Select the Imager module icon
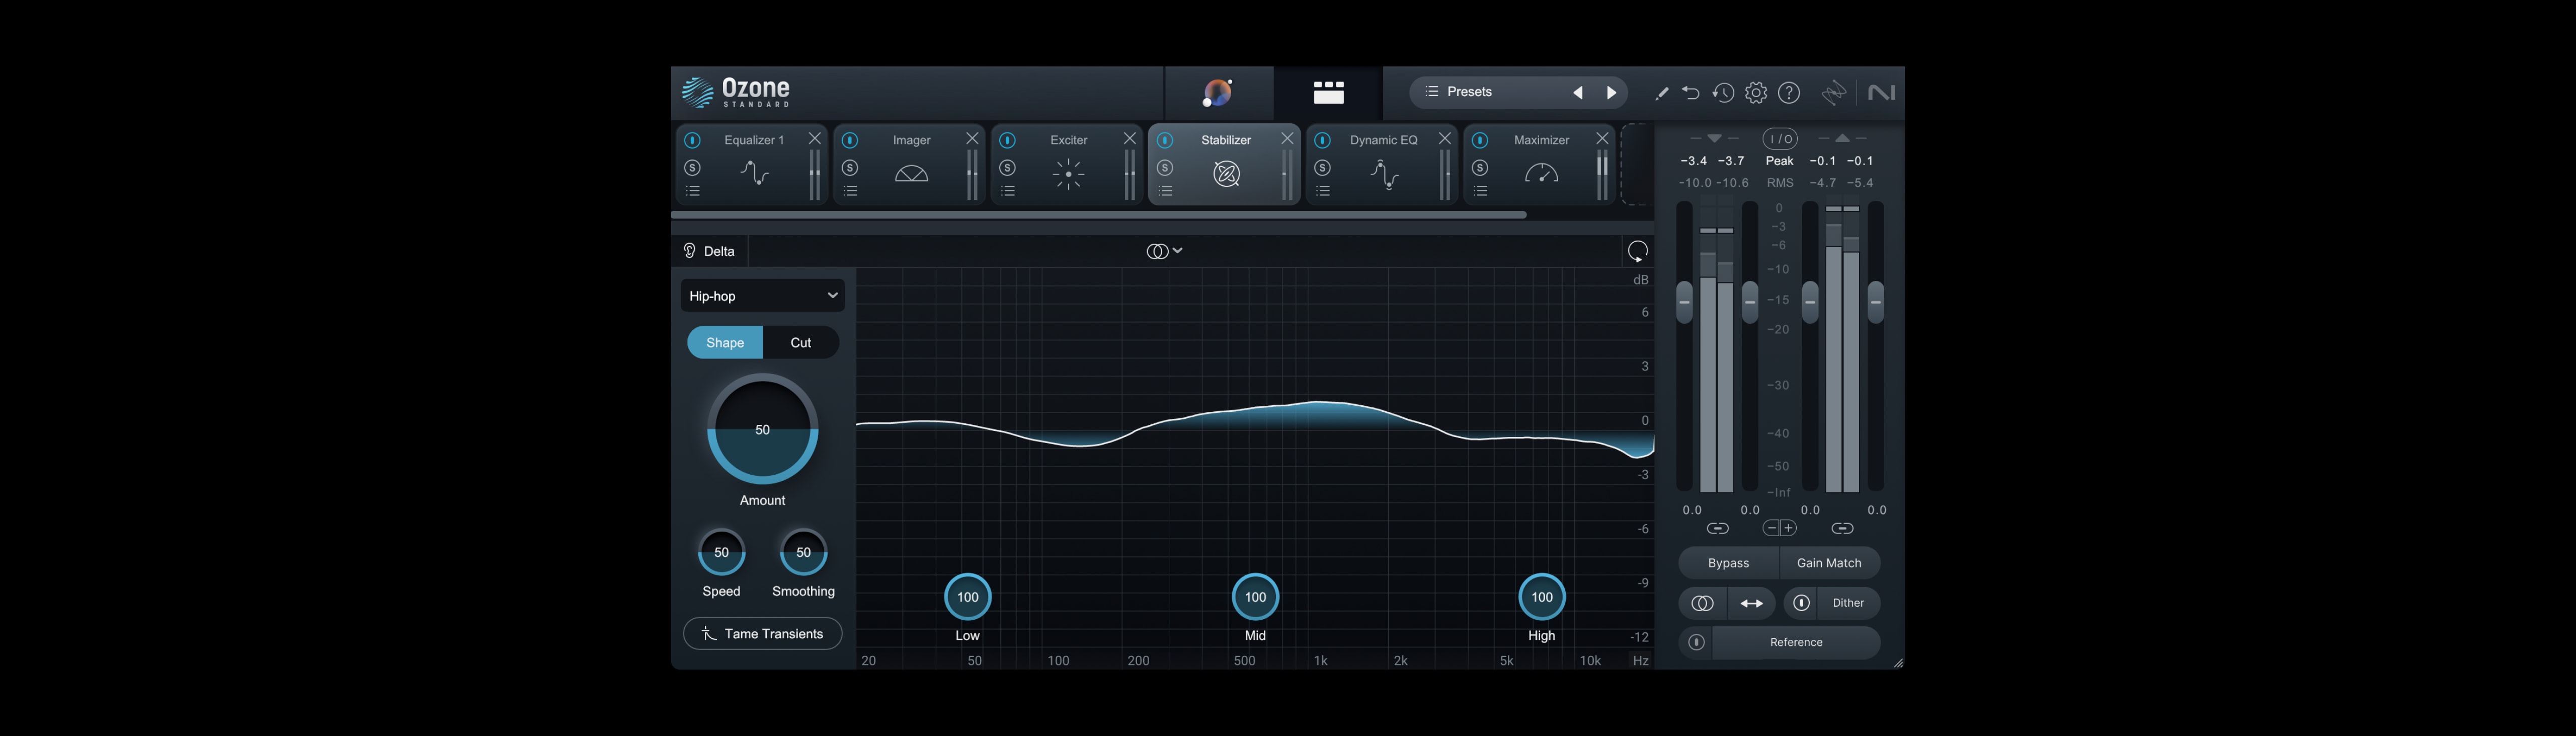 (911, 174)
